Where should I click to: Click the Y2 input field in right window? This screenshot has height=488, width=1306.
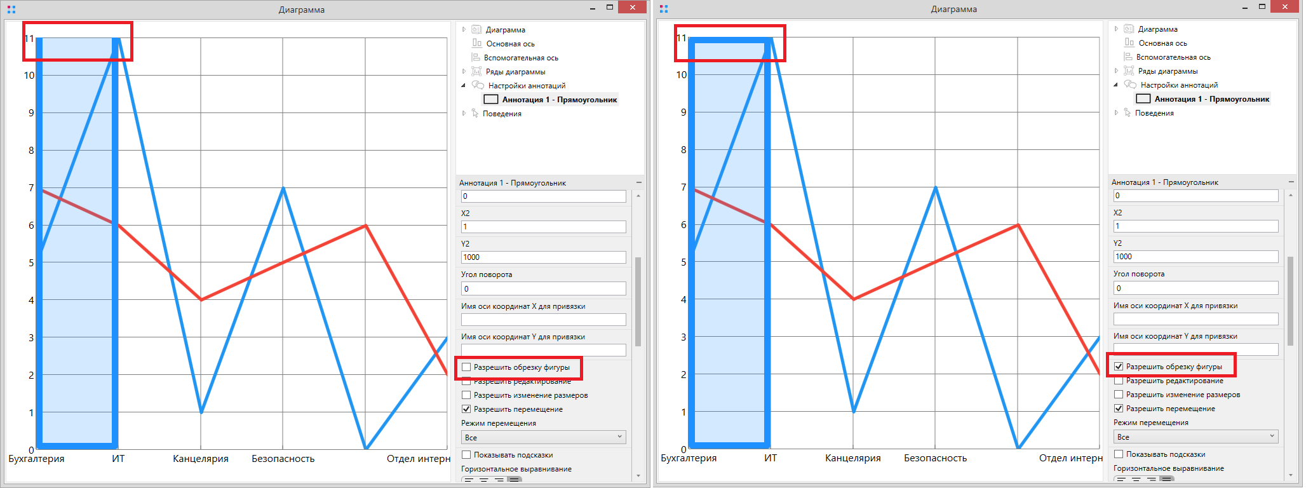1195,257
